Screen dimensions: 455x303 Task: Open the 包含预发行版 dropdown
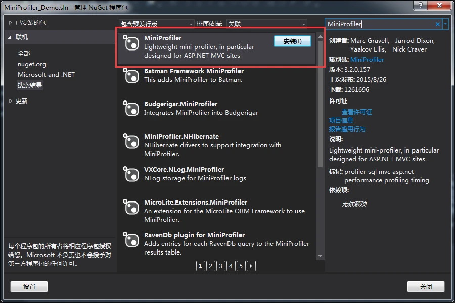click(x=156, y=24)
